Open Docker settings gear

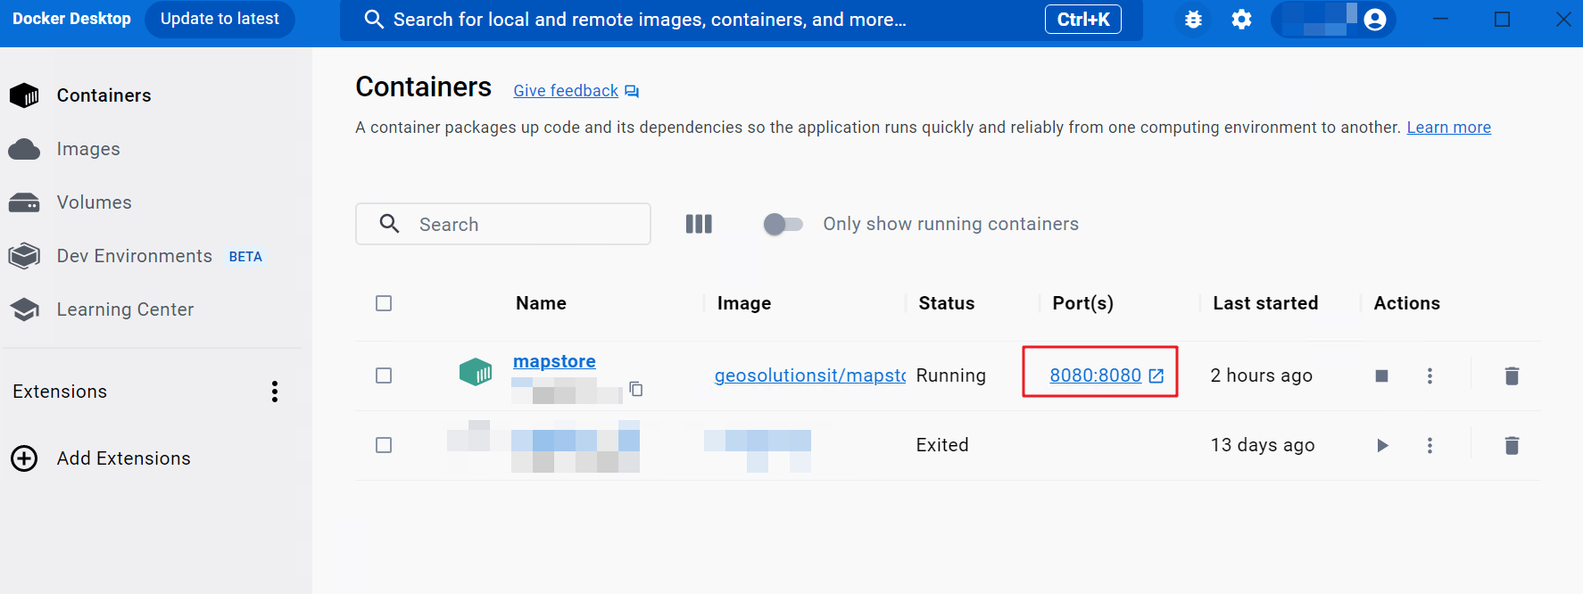coord(1241,20)
